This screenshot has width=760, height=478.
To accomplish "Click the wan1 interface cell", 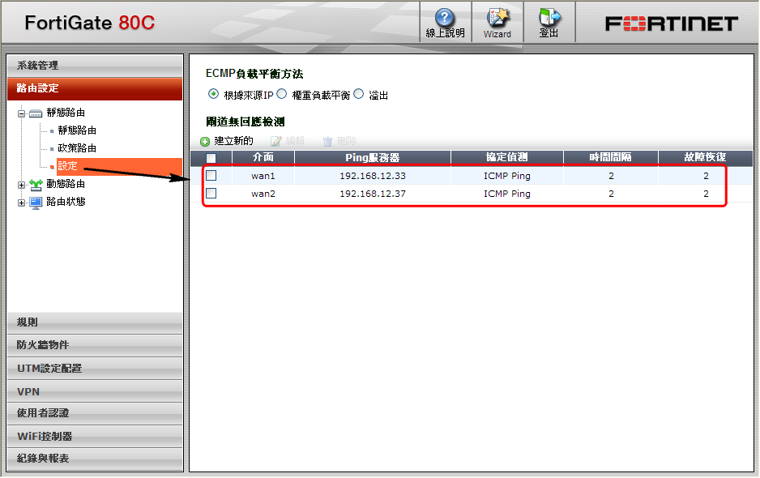I will [x=263, y=176].
